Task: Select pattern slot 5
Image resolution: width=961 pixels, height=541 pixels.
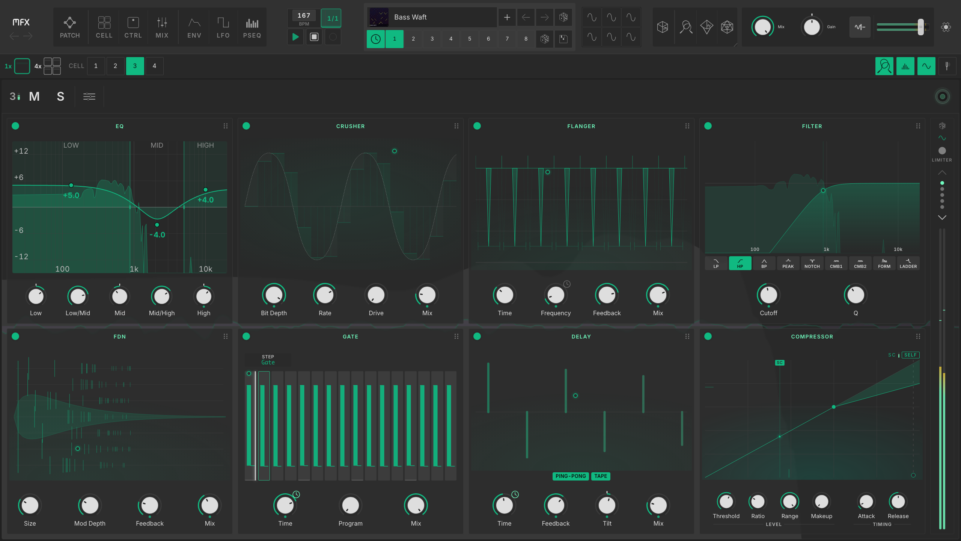Action: coord(470,39)
